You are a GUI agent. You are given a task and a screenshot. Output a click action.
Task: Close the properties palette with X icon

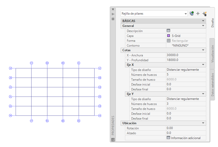[113, 9]
